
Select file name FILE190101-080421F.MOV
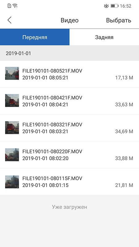click(x=52, y=98)
